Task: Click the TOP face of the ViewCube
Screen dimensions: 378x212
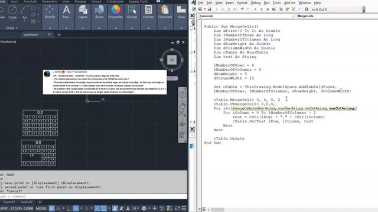Action: pos(172,60)
